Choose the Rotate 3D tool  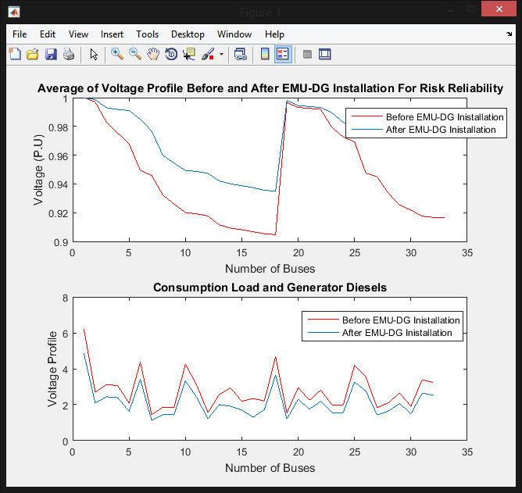tap(171, 54)
